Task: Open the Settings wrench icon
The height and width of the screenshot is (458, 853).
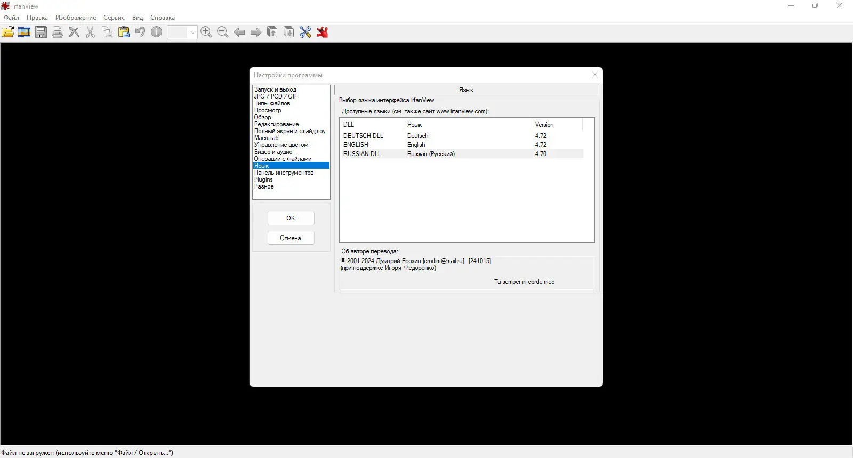Action: click(x=305, y=32)
